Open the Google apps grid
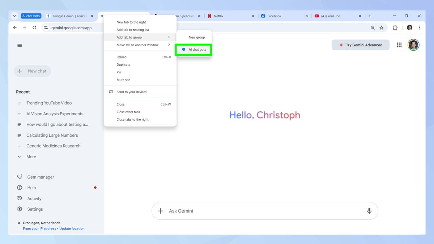The width and height of the screenshot is (434, 244). 399,45
